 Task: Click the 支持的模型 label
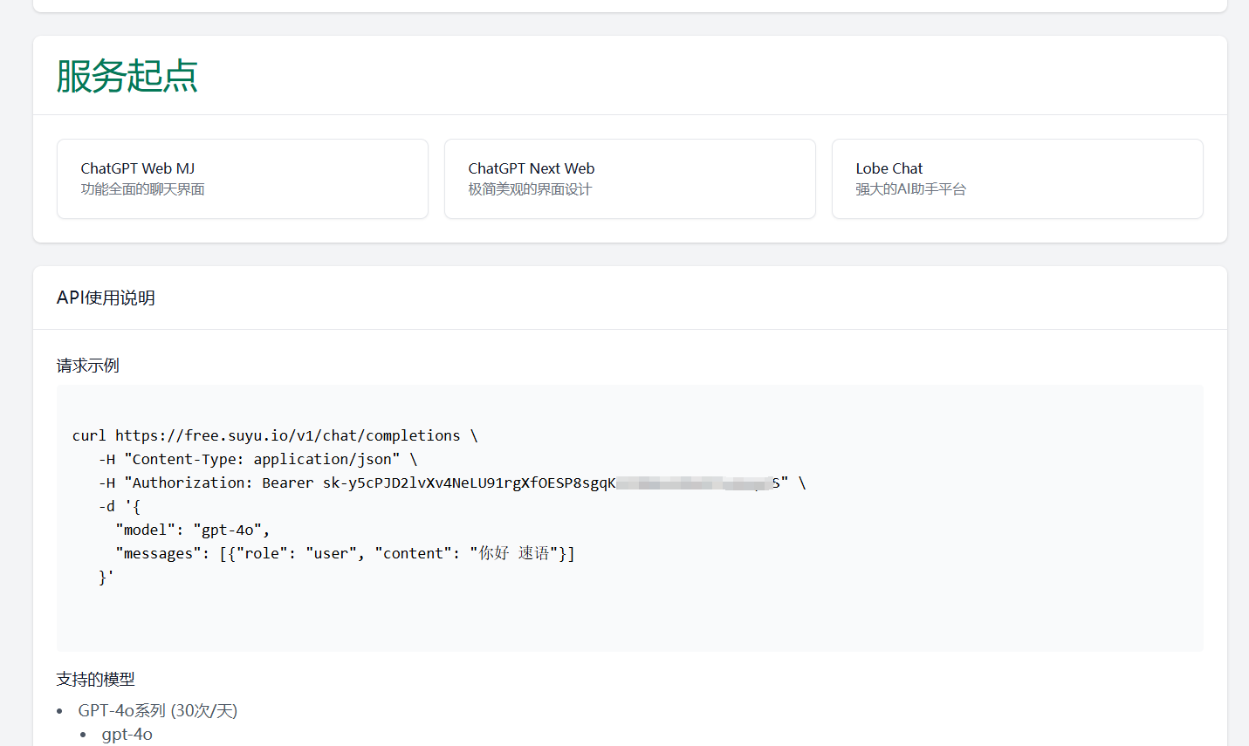click(x=96, y=679)
